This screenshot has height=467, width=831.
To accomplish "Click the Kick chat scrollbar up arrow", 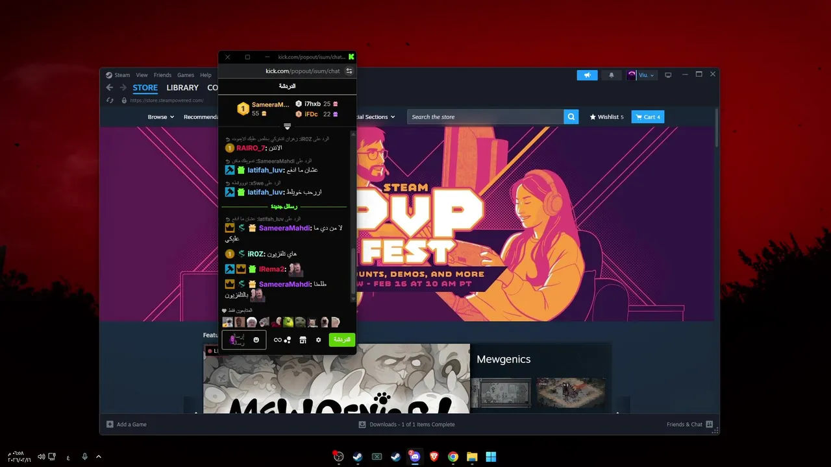I will point(353,134).
